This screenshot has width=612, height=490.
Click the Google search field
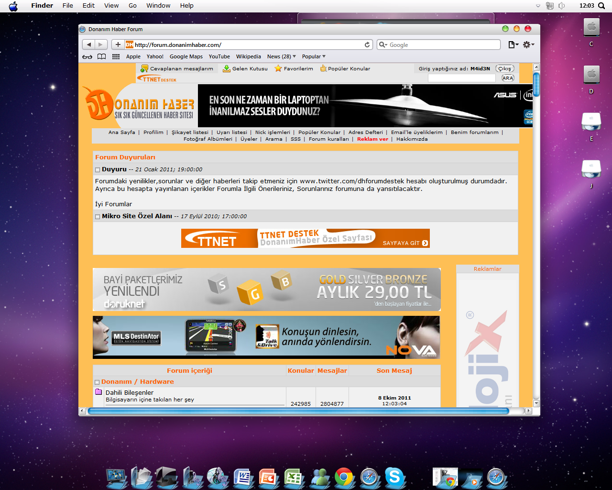(x=438, y=45)
